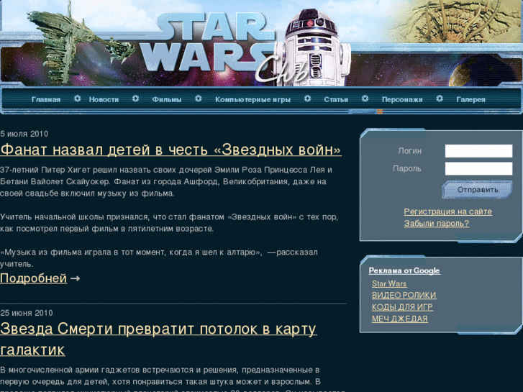Click the Star Wars ad link

pos(389,283)
